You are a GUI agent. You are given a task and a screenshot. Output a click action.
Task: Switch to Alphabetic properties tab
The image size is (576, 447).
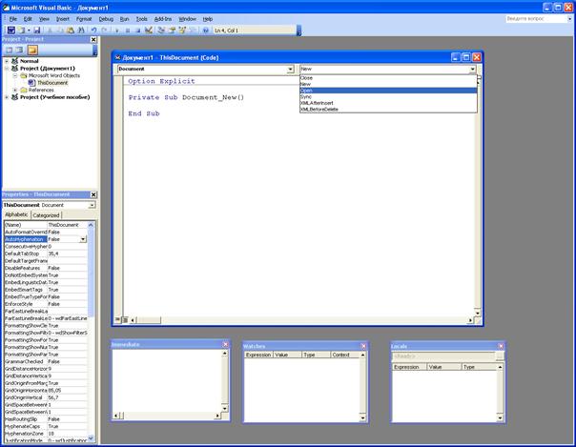coord(16,214)
